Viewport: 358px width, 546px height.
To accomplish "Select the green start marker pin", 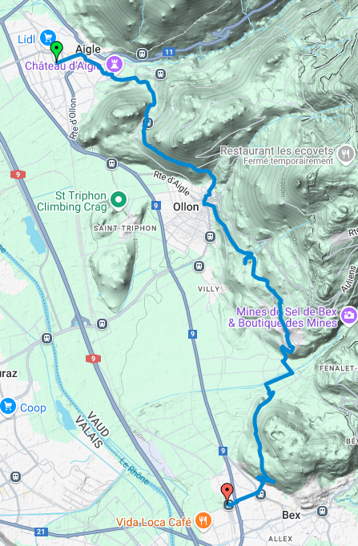I will 56,52.
